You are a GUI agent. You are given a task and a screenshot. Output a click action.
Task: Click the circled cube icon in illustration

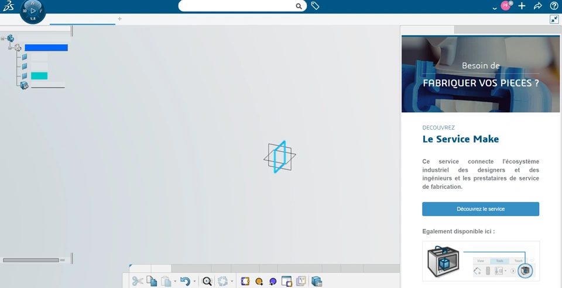coord(526,270)
